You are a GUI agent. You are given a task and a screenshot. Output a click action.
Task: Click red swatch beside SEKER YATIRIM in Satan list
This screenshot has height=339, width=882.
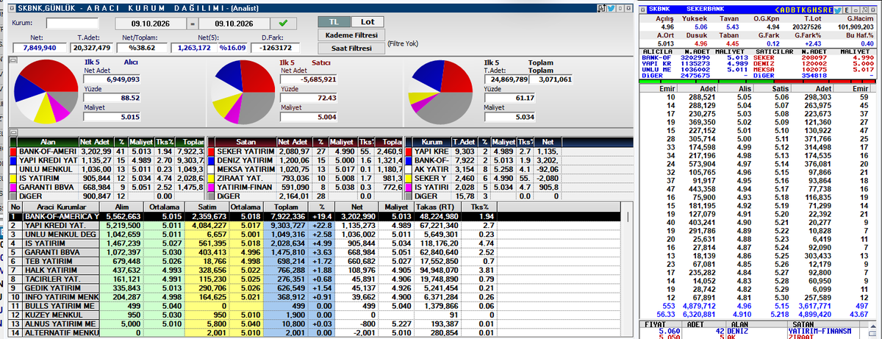(212, 151)
